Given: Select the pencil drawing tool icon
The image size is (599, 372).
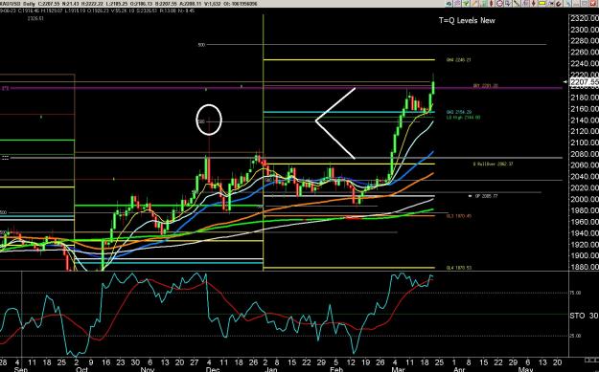Looking at the screenshot, I should click(474, 4).
